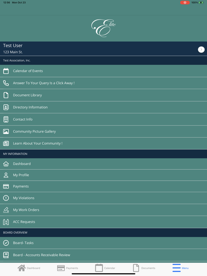Viewport: 207px width, 276px height.
Task: Open Answer To Your Query Is a Click Away
Action: point(103,83)
